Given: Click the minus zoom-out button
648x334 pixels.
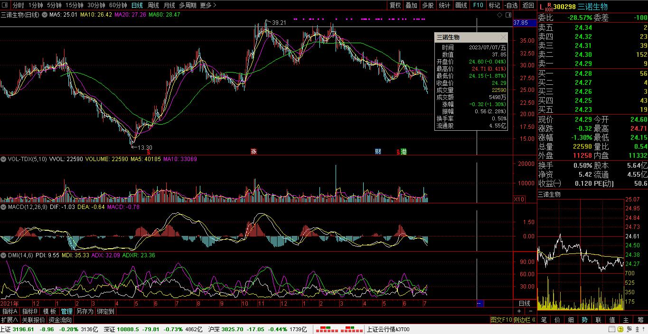Looking at the screenshot, I should click(x=530, y=311).
